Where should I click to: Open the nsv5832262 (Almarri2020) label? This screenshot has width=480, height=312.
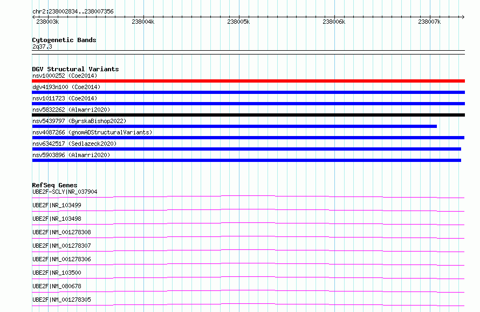click(x=71, y=110)
